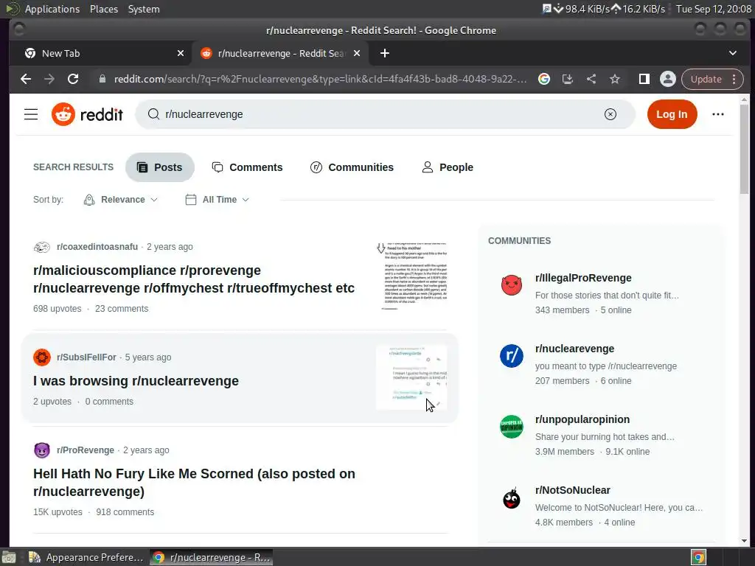Open the r/nuclearevenge community link
The image size is (755, 566).
[x=574, y=349]
